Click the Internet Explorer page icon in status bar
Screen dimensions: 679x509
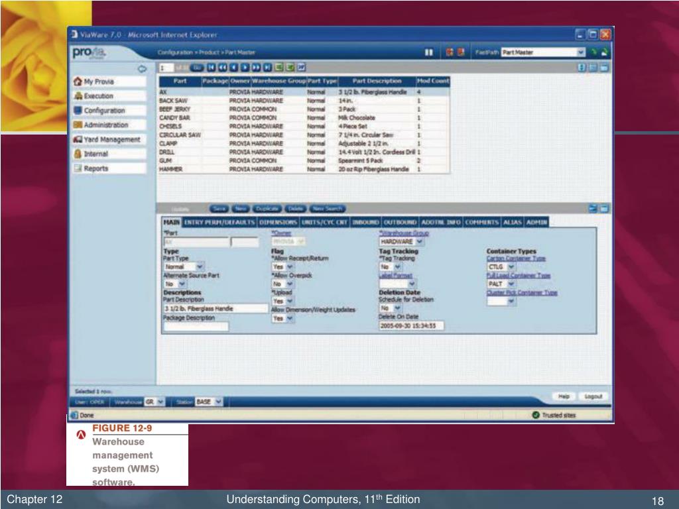74,415
